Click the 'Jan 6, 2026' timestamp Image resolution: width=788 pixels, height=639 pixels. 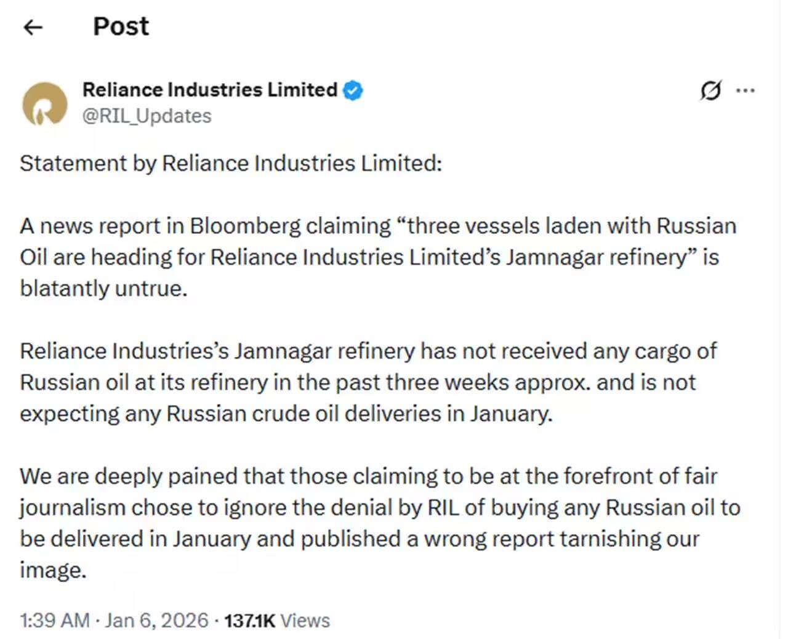point(157,621)
